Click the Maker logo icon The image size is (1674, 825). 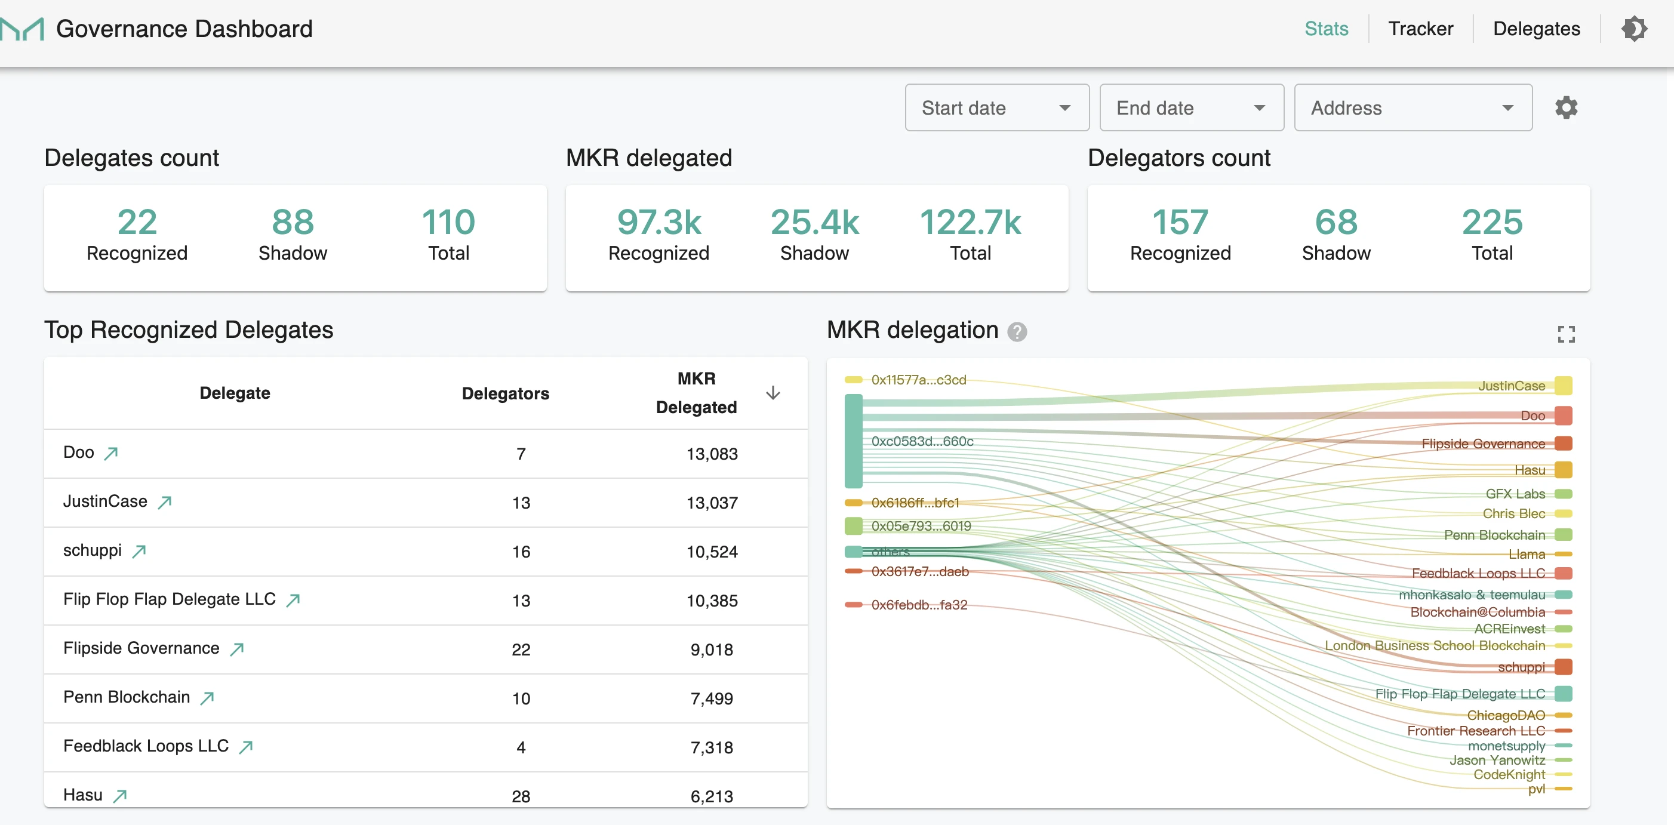(23, 29)
